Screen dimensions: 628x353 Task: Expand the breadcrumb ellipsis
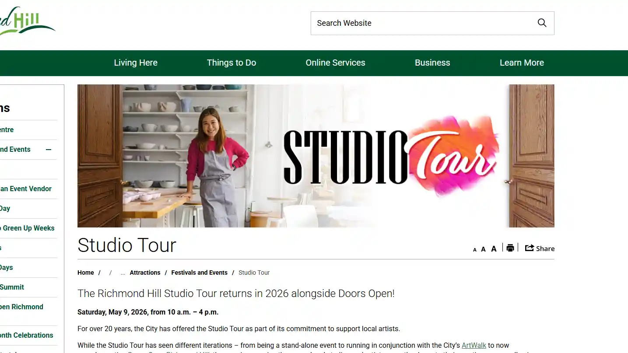(123, 273)
